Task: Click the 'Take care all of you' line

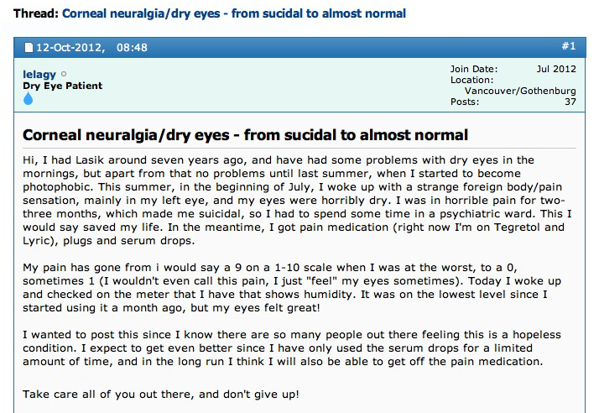Action: [161, 394]
